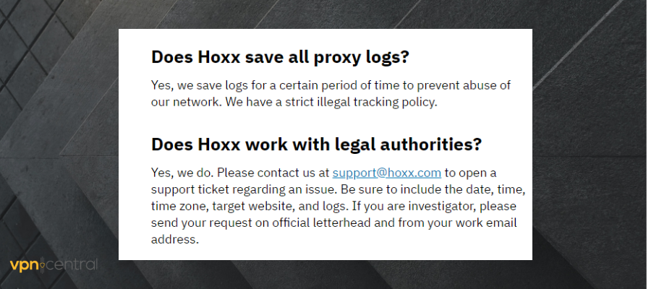Click the text "Yes, we save logs"
Image resolution: width=651 pixels, height=289 pixels.
[200, 85]
